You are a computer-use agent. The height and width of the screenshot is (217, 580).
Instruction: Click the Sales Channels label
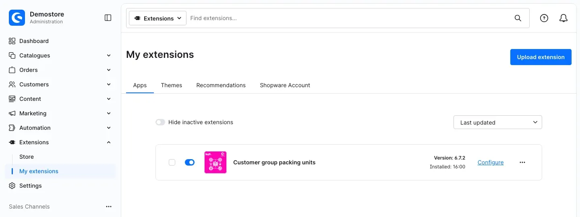click(x=29, y=207)
